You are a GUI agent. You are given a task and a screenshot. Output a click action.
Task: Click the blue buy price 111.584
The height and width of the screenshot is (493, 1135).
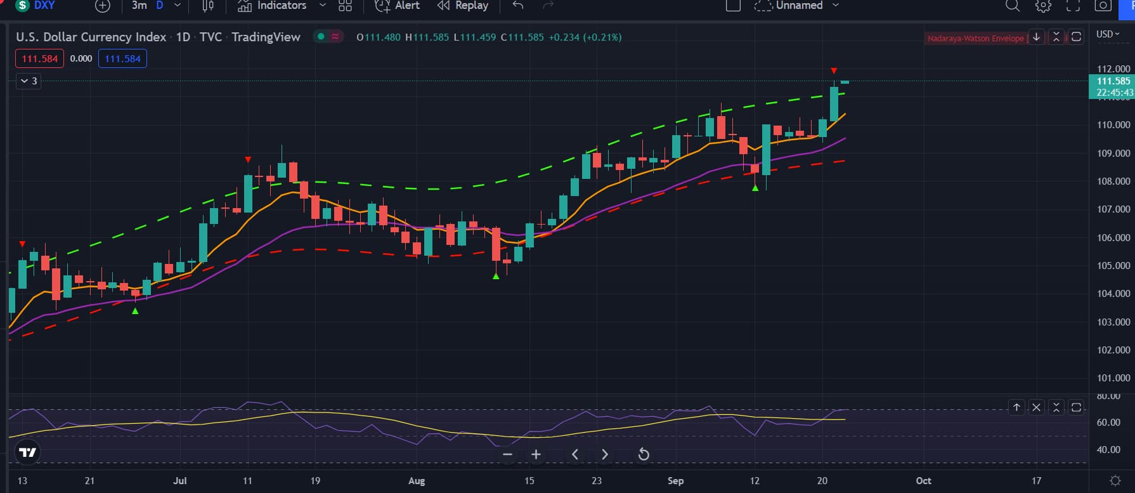pyautogui.click(x=122, y=58)
